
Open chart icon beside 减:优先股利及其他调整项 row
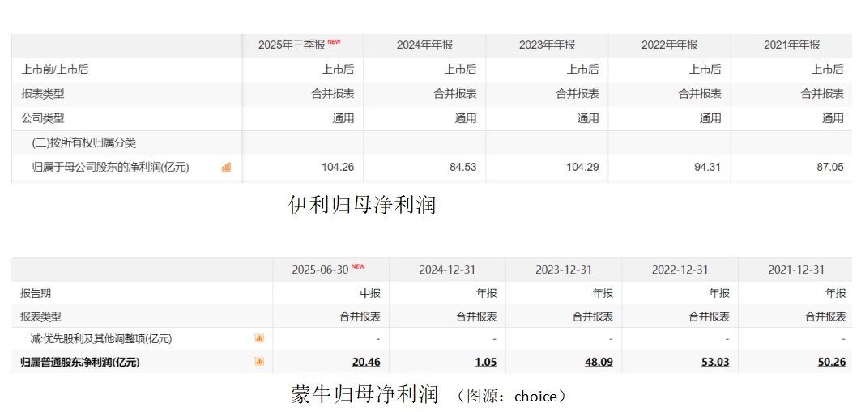[259, 338]
